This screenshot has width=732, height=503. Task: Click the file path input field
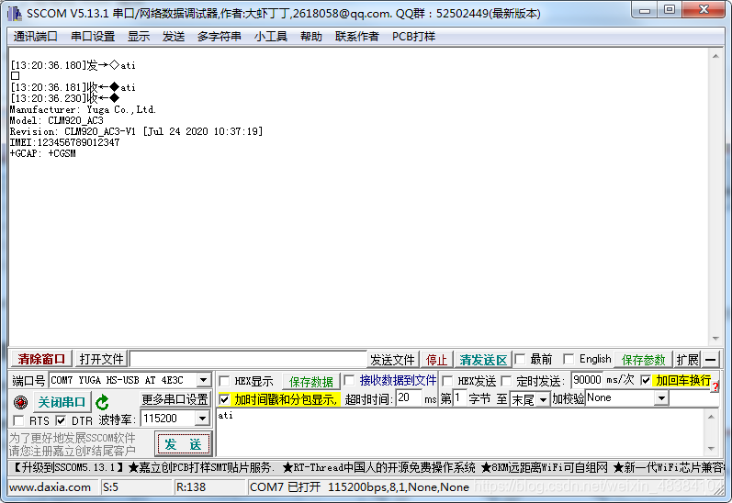[x=248, y=359]
